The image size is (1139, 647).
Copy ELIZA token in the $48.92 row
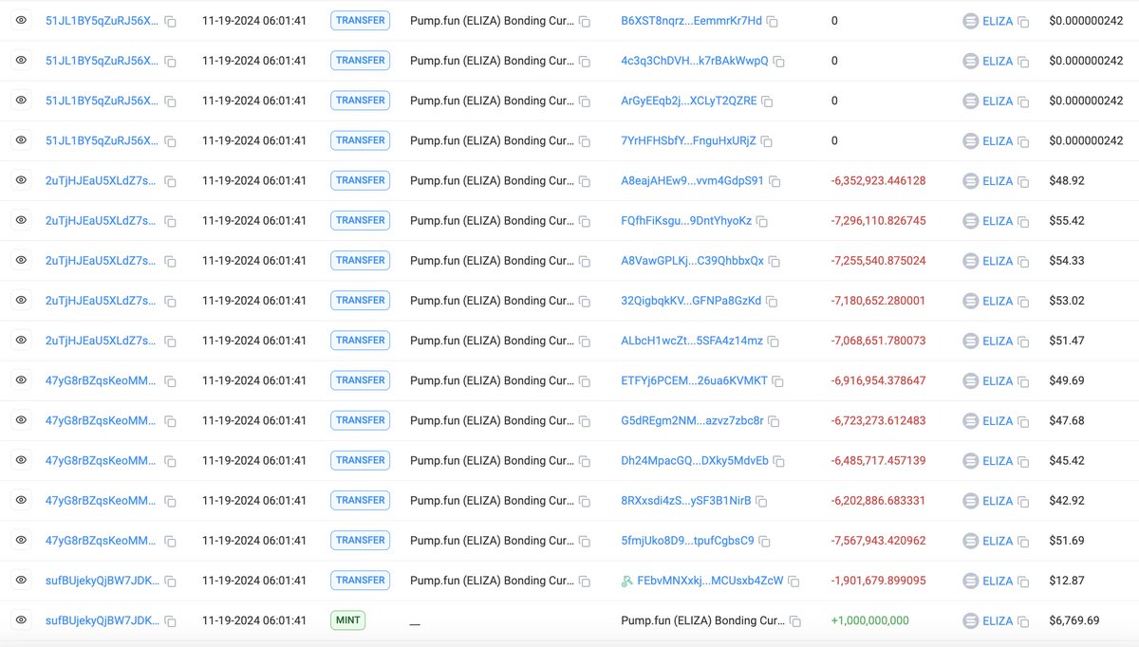(1024, 181)
